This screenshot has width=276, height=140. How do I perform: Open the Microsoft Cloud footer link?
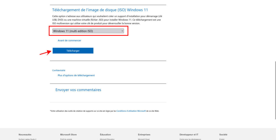coord(144,139)
